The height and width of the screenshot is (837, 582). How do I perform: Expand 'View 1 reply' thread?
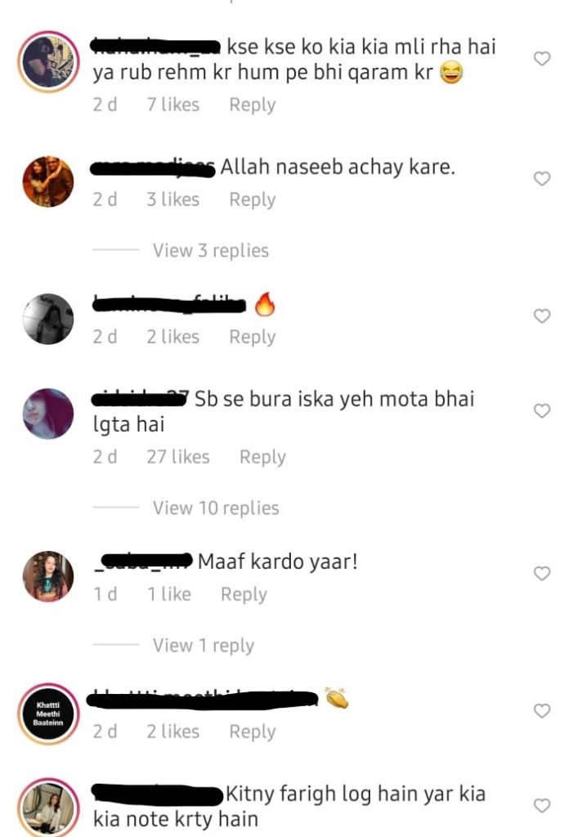point(203,646)
